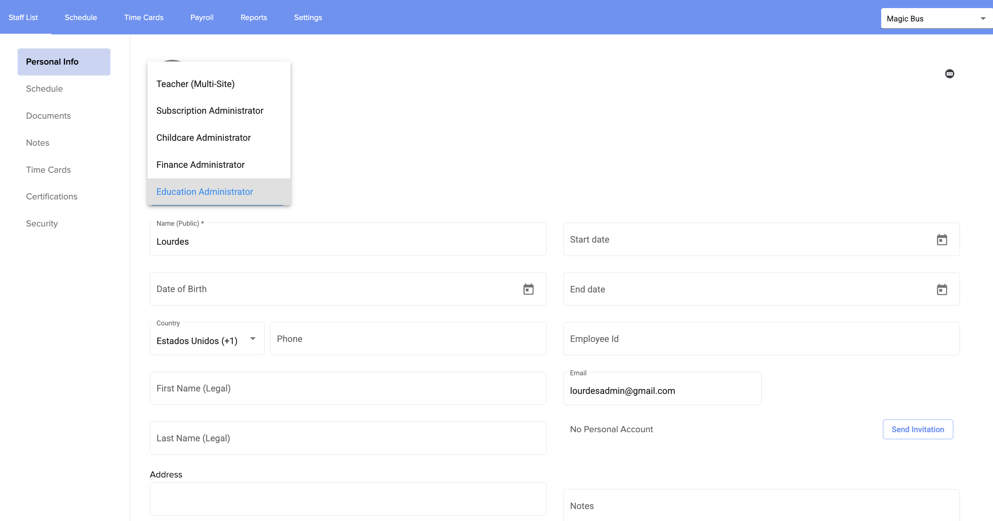Select the Finance Administrator option
This screenshot has width=993, height=521.
point(200,165)
